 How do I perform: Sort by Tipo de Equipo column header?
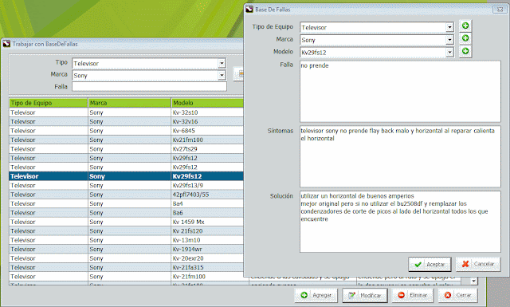point(48,103)
